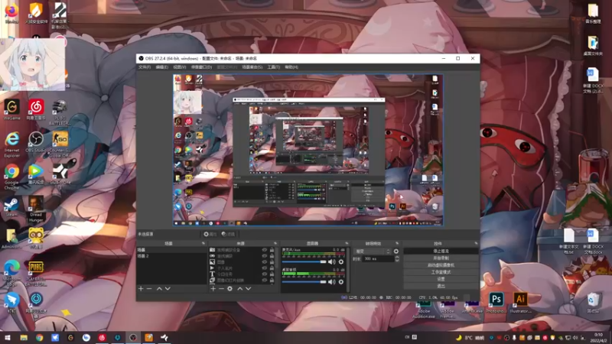612x344 pixels.
Task: Open 滤镜 filters button below preview
Action: [228, 234]
